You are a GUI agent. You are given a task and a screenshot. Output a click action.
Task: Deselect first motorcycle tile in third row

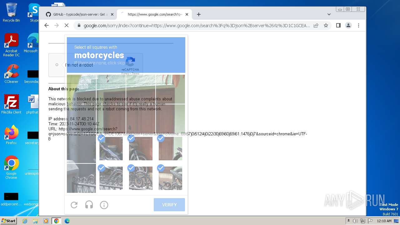(111, 148)
